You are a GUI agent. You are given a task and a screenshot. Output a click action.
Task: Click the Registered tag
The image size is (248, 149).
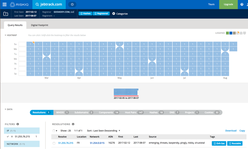pyautogui.click(x=101, y=14)
